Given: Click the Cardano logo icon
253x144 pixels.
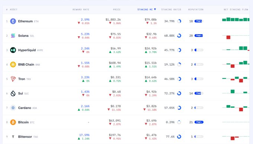Looking at the screenshot, I should (x=13, y=108).
